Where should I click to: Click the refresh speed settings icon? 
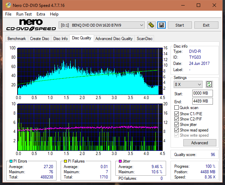coord(209,84)
